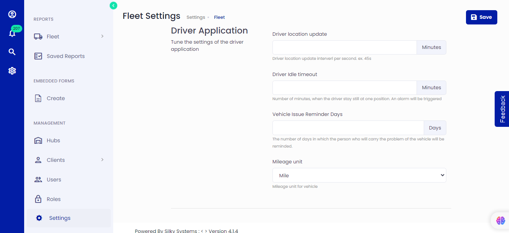Click the Fleet truck icon

point(38,37)
